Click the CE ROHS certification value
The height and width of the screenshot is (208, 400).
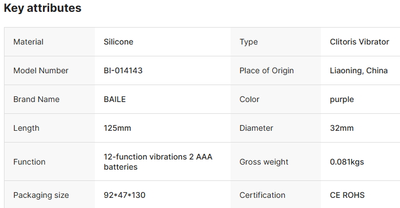coord(347,195)
